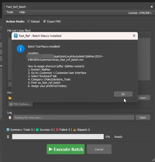
Task: Start the batch with Execute Batch
Action: 66,149
